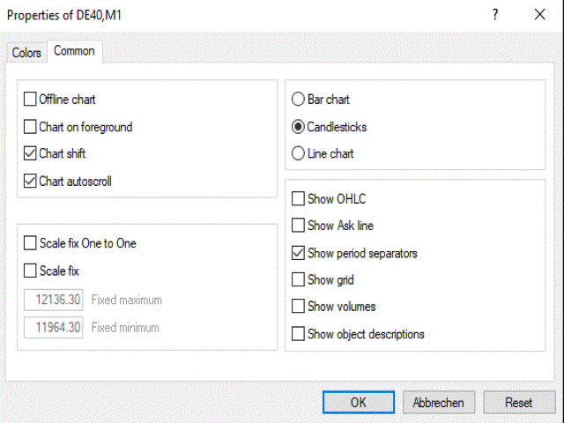Close the Properties dialog with X
This screenshot has height=423, width=564.
point(540,15)
